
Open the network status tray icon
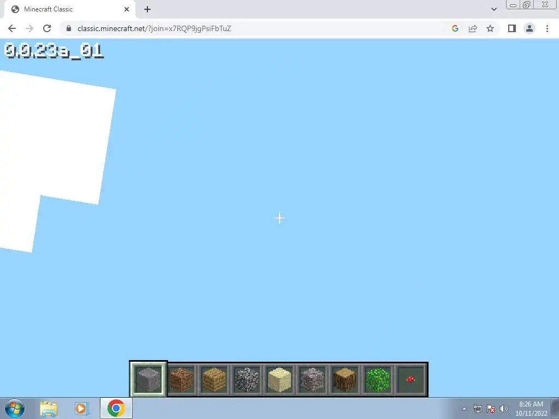(477, 409)
